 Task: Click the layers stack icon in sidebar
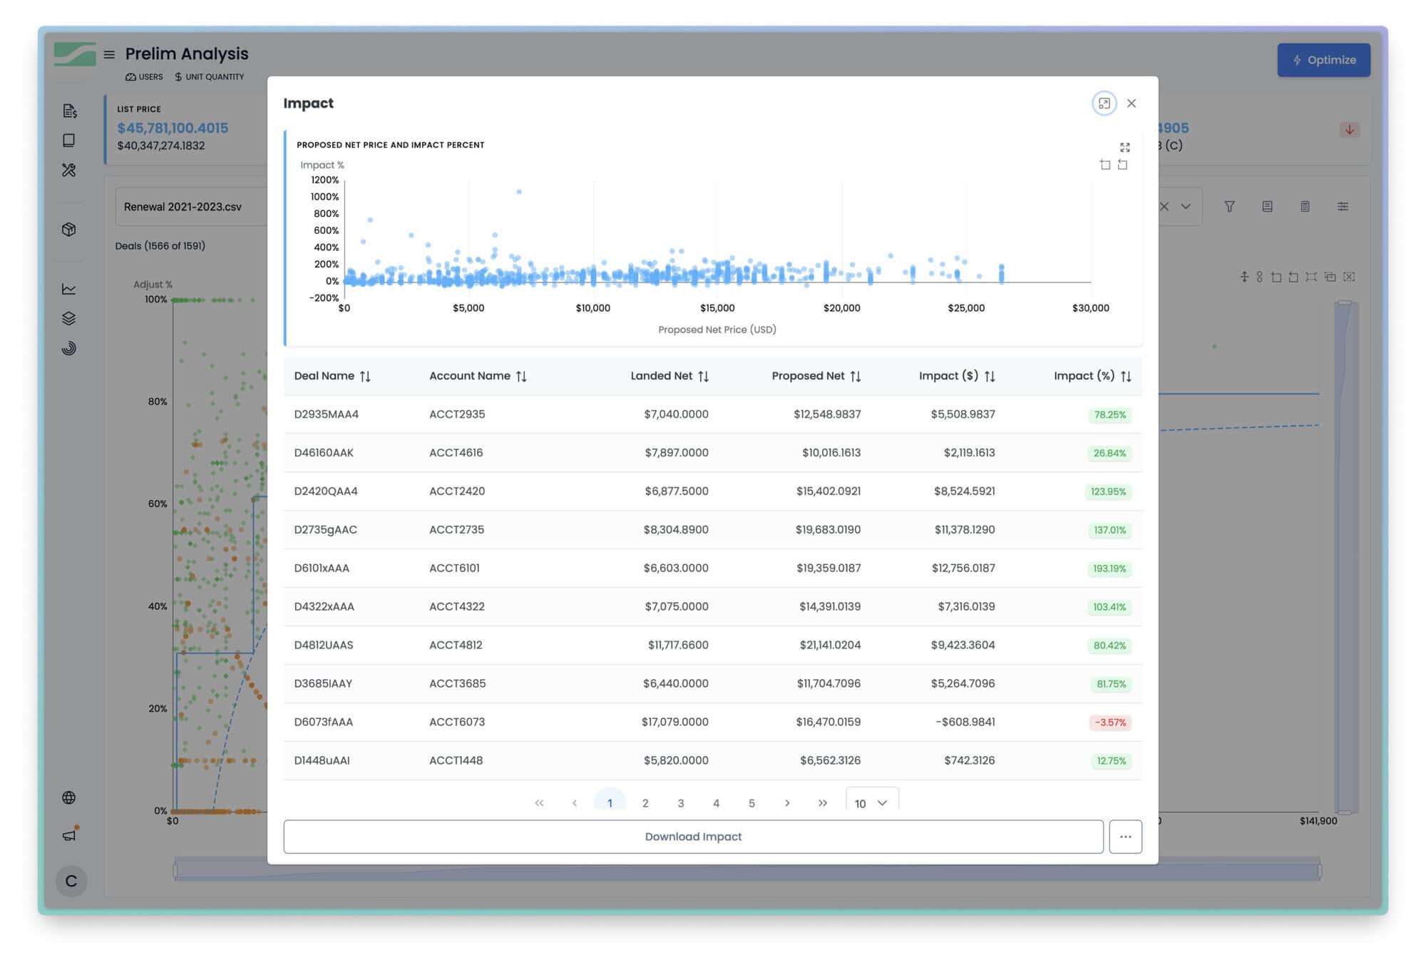[69, 319]
